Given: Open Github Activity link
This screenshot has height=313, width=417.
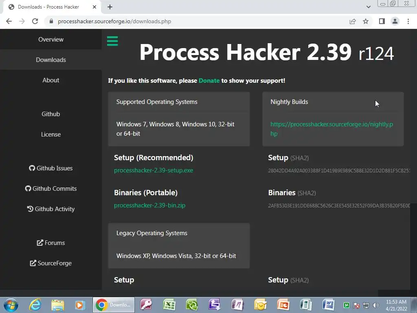Looking at the screenshot, I should coord(51,209).
